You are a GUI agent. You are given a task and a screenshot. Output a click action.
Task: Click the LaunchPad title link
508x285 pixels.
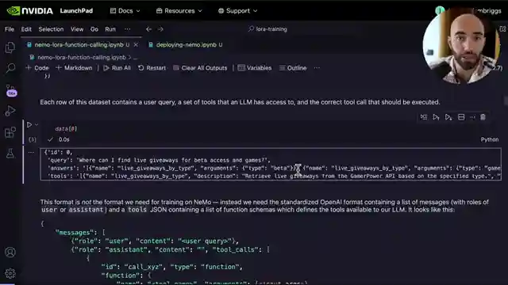tap(76, 10)
